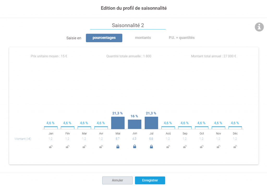This screenshot has width=267, height=186.
Task: Click the Jul amount 5,8
Action: click(151, 139)
